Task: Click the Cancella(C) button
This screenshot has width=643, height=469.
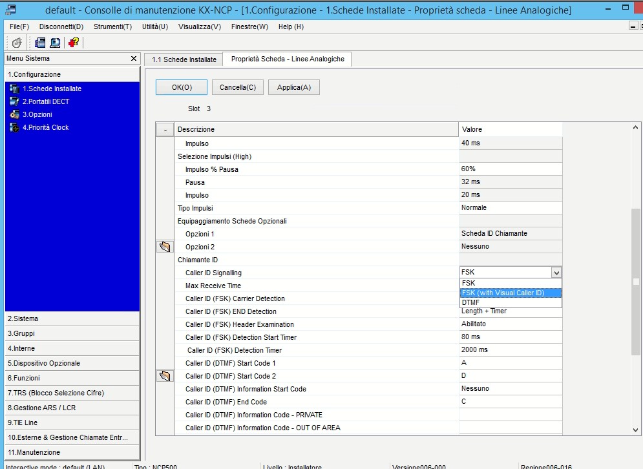Action: click(237, 87)
